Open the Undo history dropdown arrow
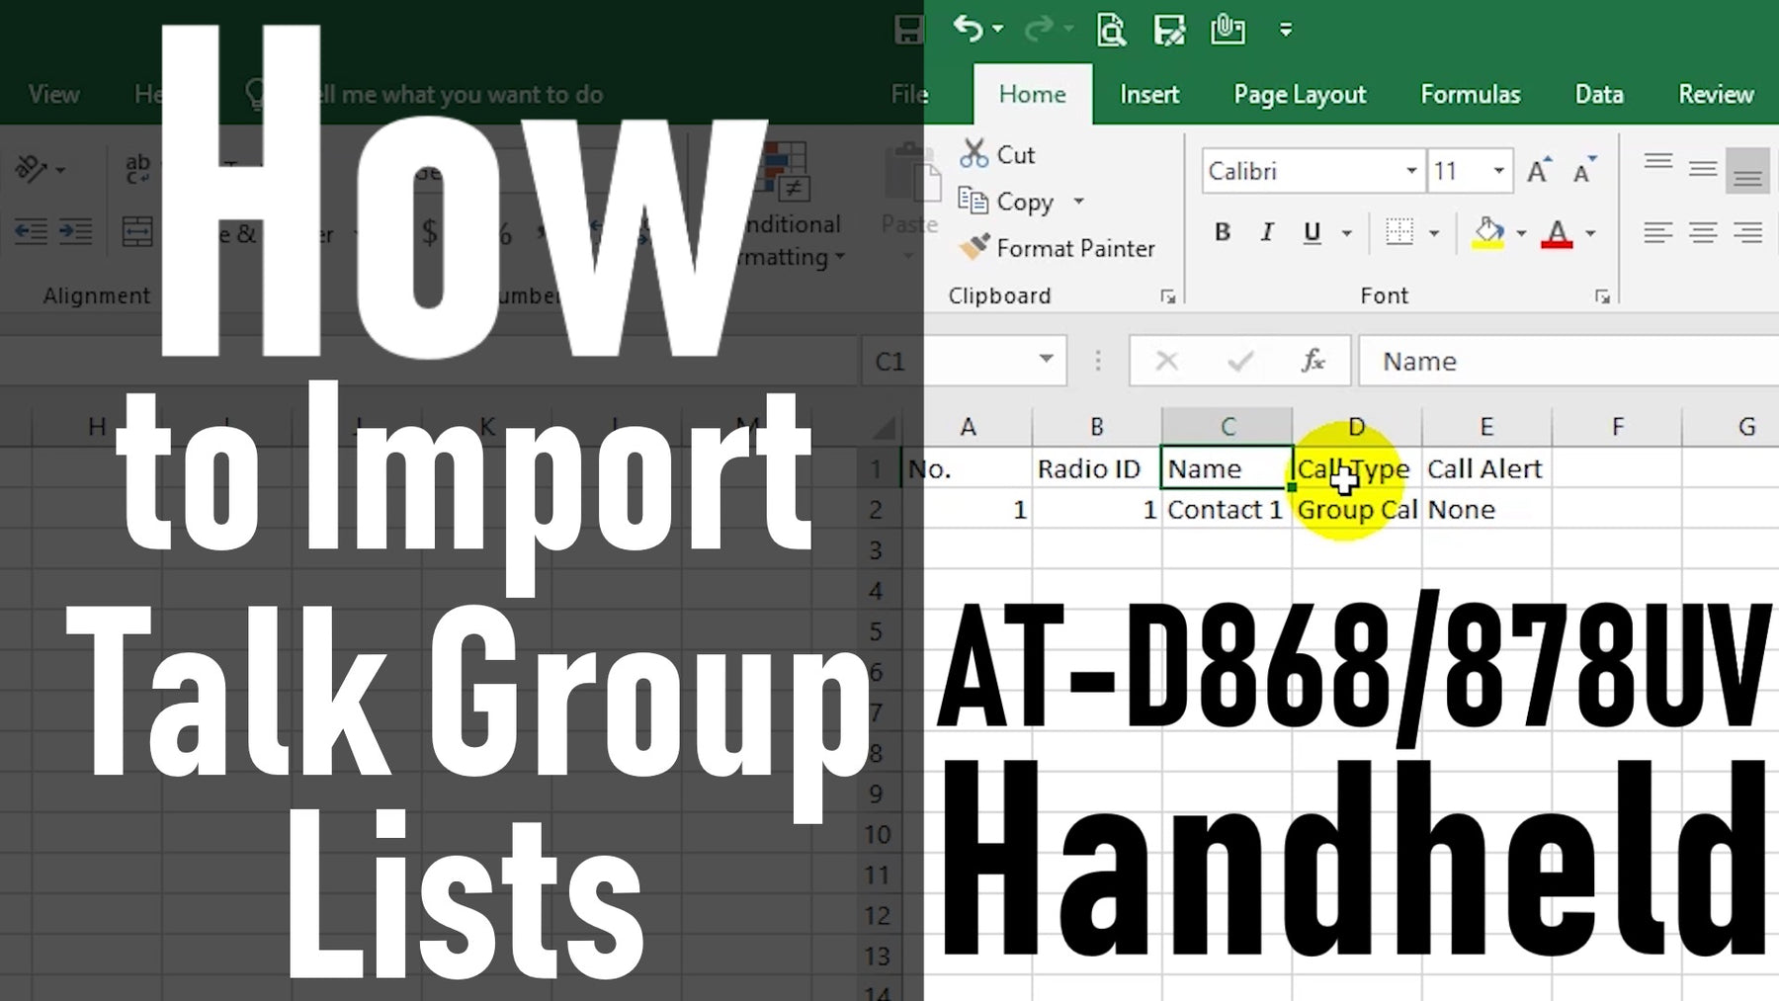 [x=997, y=30]
